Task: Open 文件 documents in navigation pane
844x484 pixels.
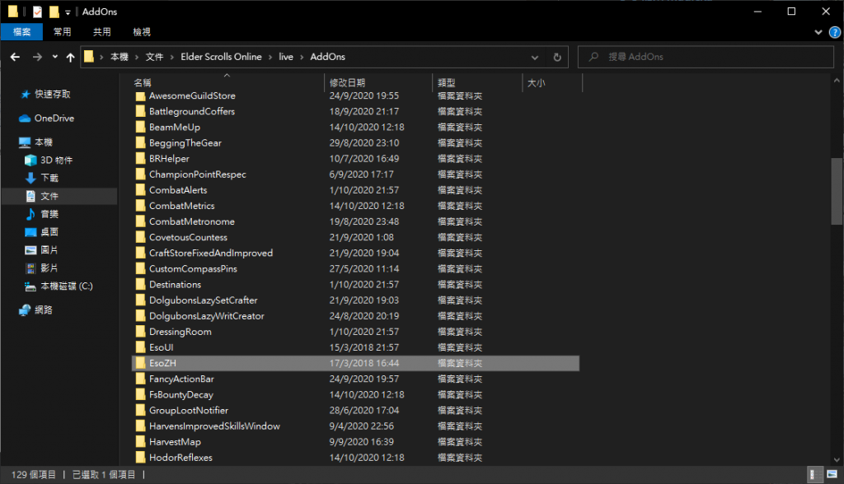Action: 49,196
